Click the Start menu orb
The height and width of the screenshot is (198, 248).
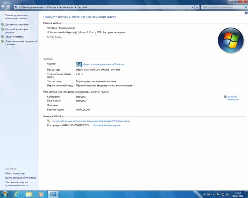[x=5, y=194]
